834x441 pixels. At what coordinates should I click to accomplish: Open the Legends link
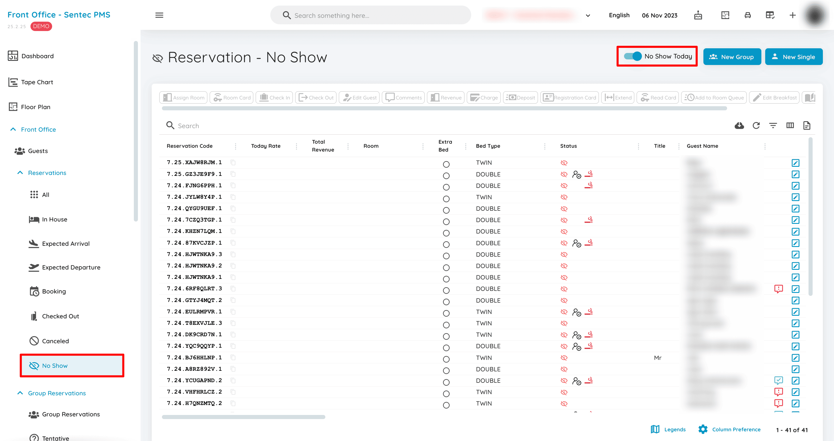tap(668, 429)
